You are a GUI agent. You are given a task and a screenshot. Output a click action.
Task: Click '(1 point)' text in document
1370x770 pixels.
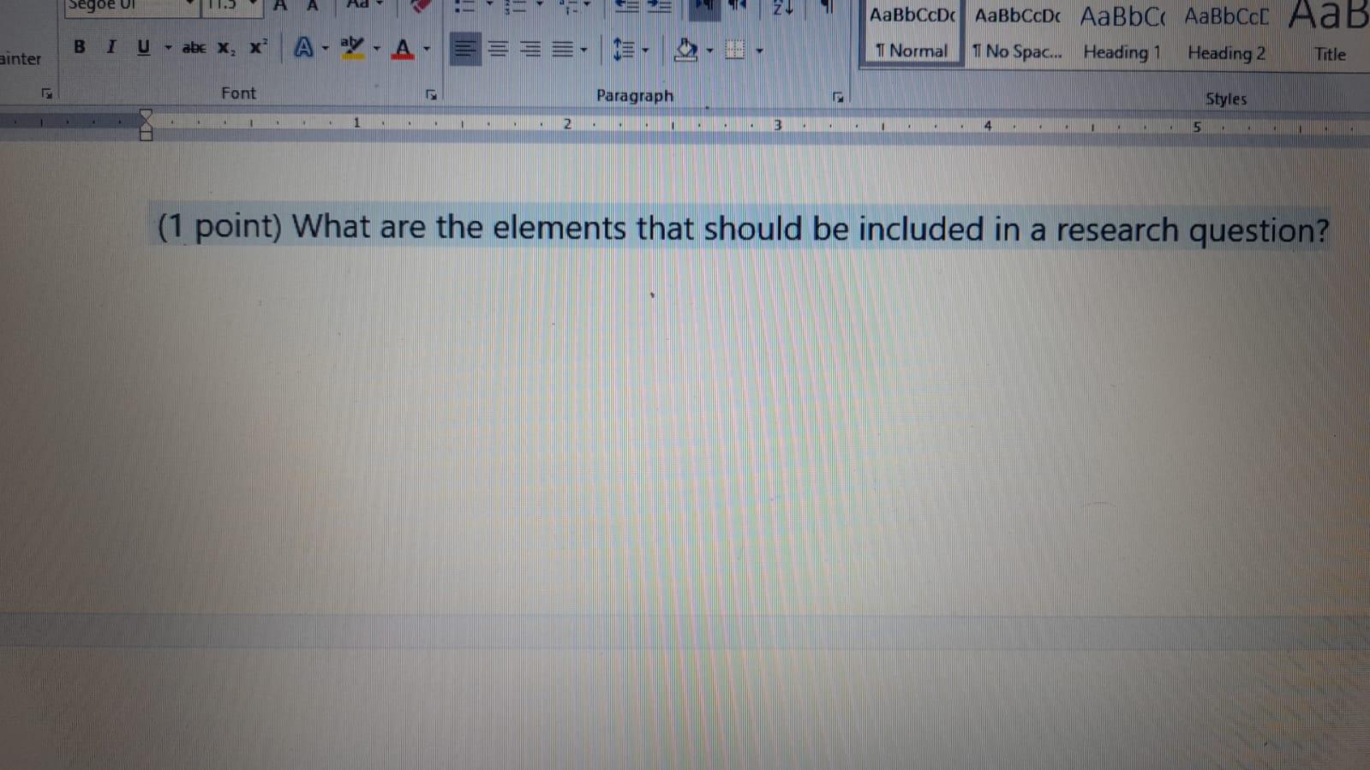click(x=220, y=226)
